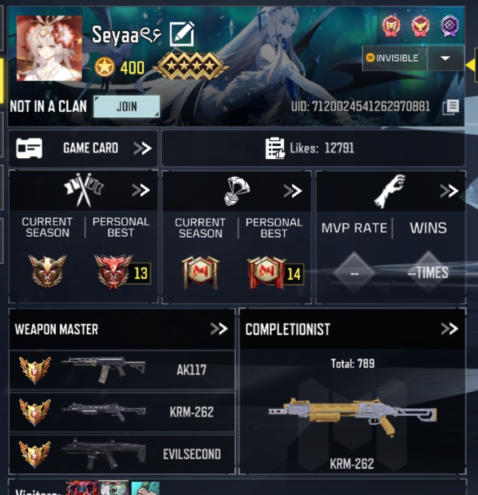Viewport: 478px width, 495px height.
Task: Open the Invisible status dropdown arrow
Action: (x=445, y=58)
